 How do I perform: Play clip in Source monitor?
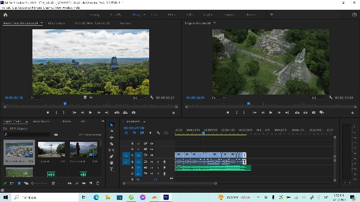pyautogui.click(x=90, y=113)
